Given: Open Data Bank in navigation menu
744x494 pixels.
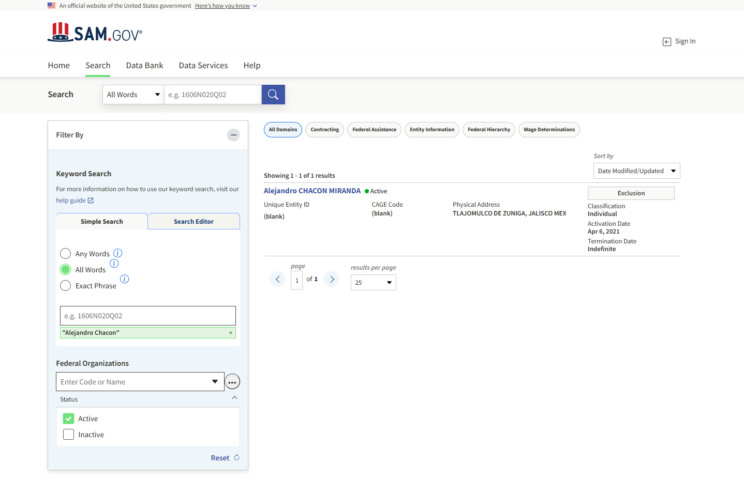Looking at the screenshot, I should coord(144,66).
